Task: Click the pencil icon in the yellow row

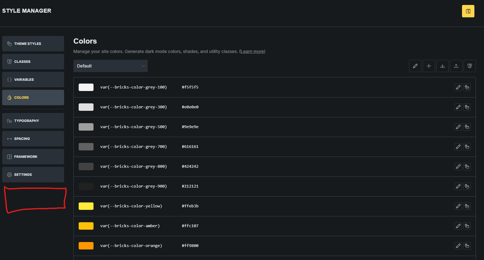Action: tap(458, 206)
